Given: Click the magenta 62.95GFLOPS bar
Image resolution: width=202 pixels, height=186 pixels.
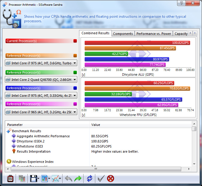Looking at the screenshot, I should click(x=131, y=105).
